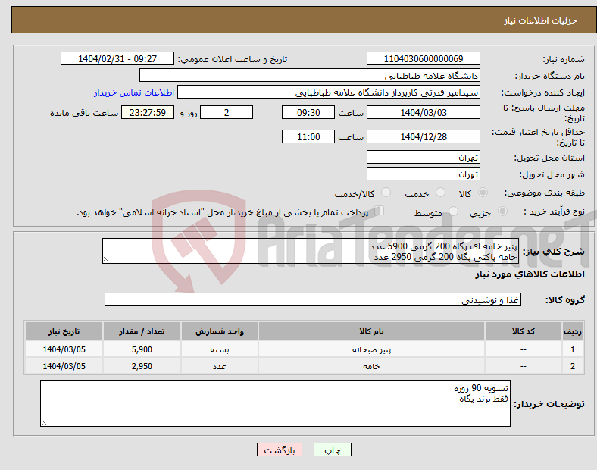Click the تاریخ نیاز column header
Screen dimensions: 597x470
point(64,331)
